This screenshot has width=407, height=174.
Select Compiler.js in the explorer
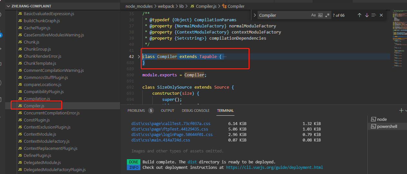click(34, 106)
